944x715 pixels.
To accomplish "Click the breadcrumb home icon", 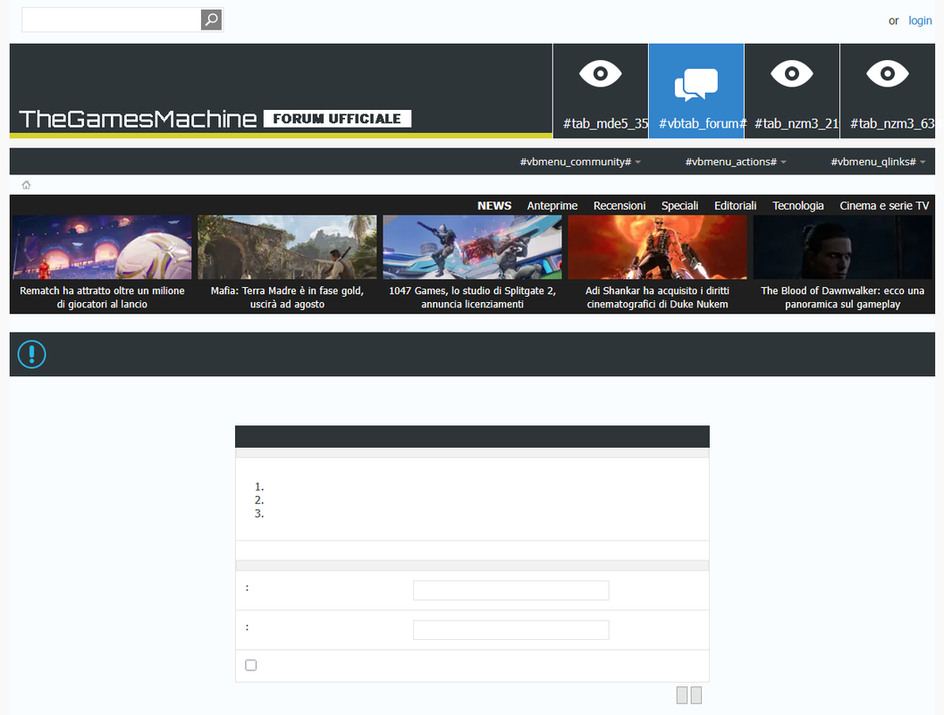I will (x=26, y=185).
